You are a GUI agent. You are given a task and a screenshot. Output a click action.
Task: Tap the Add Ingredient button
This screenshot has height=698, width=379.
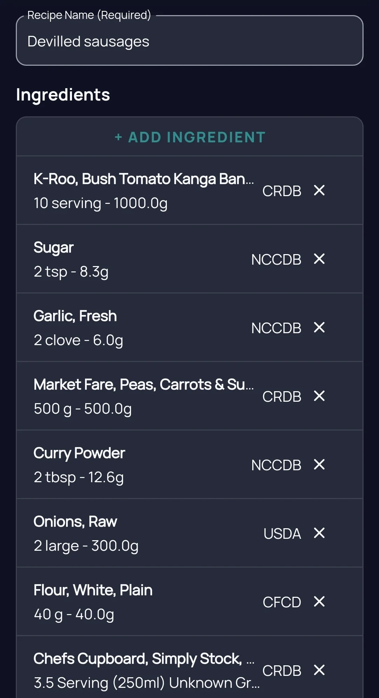coord(190,137)
